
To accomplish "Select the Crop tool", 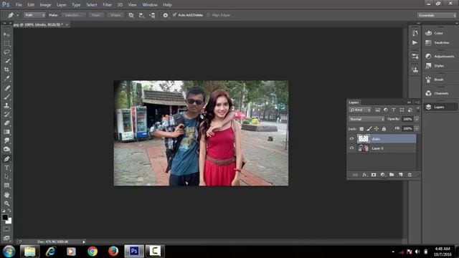I will tap(6, 70).
